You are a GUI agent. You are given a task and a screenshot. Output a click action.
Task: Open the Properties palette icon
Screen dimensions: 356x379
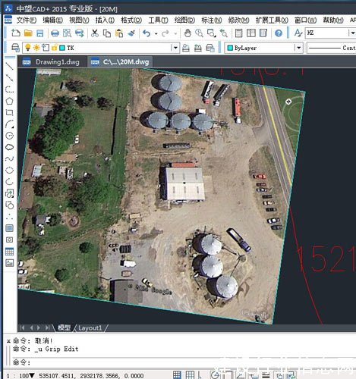pos(238,33)
